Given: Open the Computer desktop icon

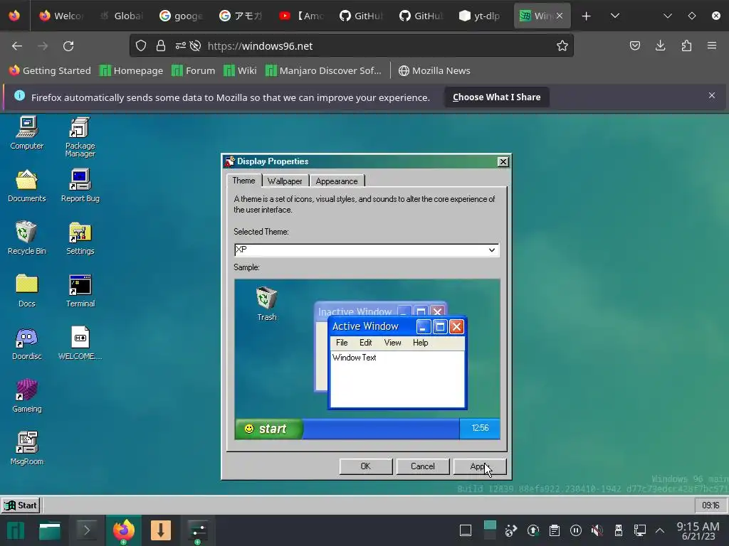Looking at the screenshot, I should [x=27, y=133].
